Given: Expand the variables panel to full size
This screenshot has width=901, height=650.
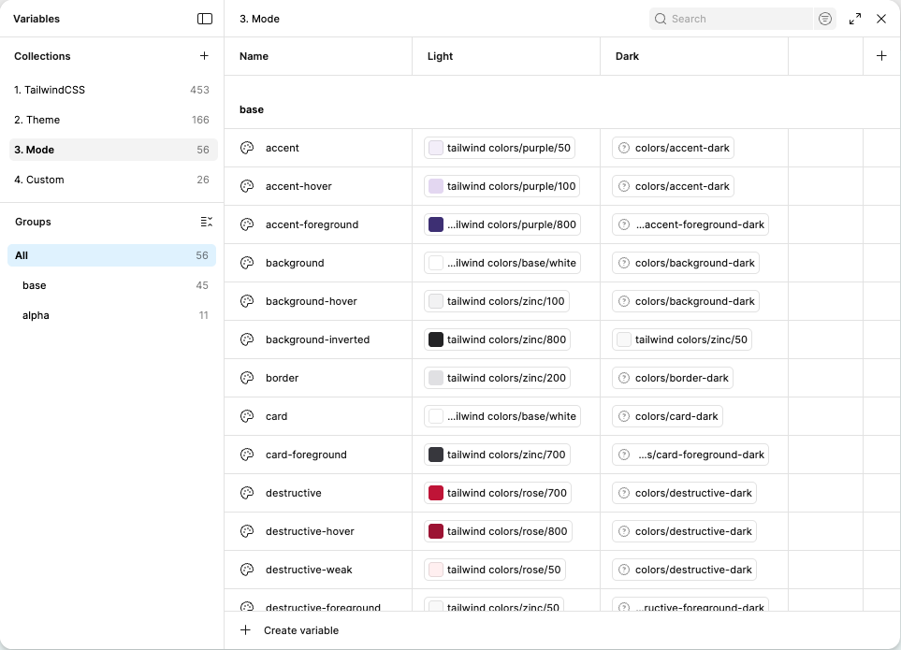Looking at the screenshot, I should [854, 19].
